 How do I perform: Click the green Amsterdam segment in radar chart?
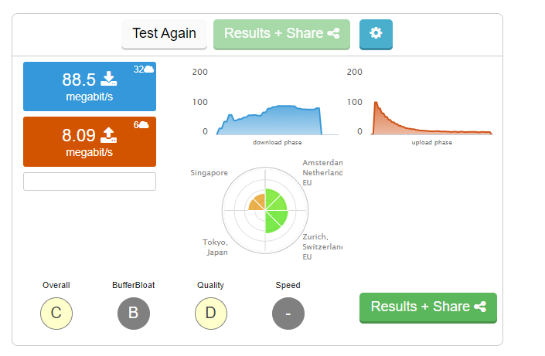point(275,201)
